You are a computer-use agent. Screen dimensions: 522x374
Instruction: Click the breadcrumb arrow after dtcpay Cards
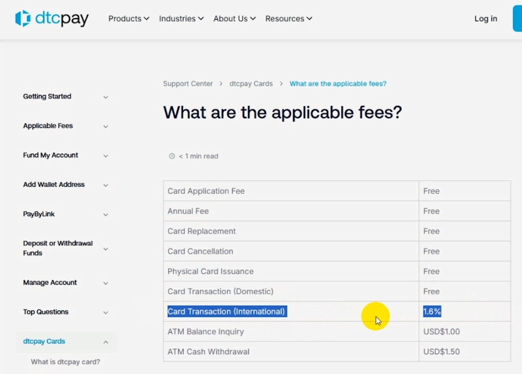tap(281, 84)
